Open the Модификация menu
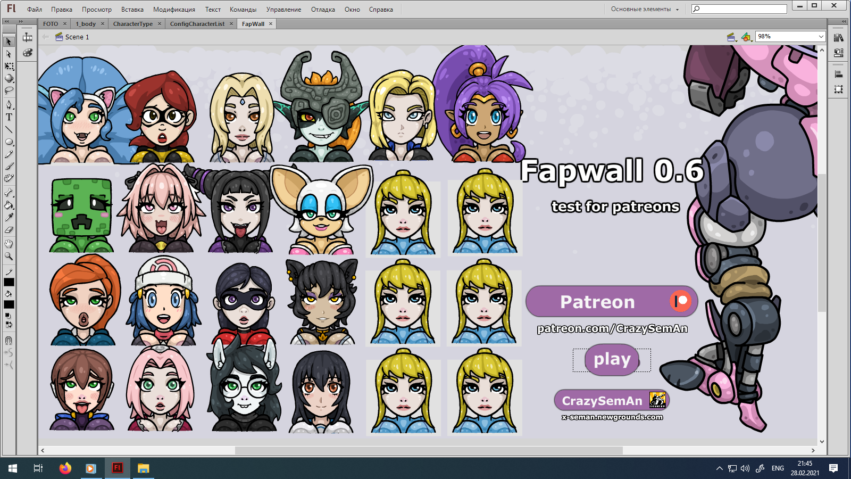Screen dimensions: 851x479 [x=174, y=10]
